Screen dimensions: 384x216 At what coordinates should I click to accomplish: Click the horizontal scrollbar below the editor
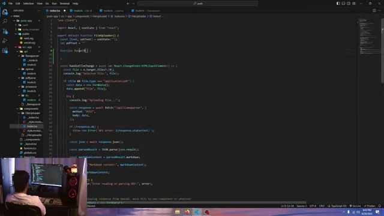coord(196,203)
